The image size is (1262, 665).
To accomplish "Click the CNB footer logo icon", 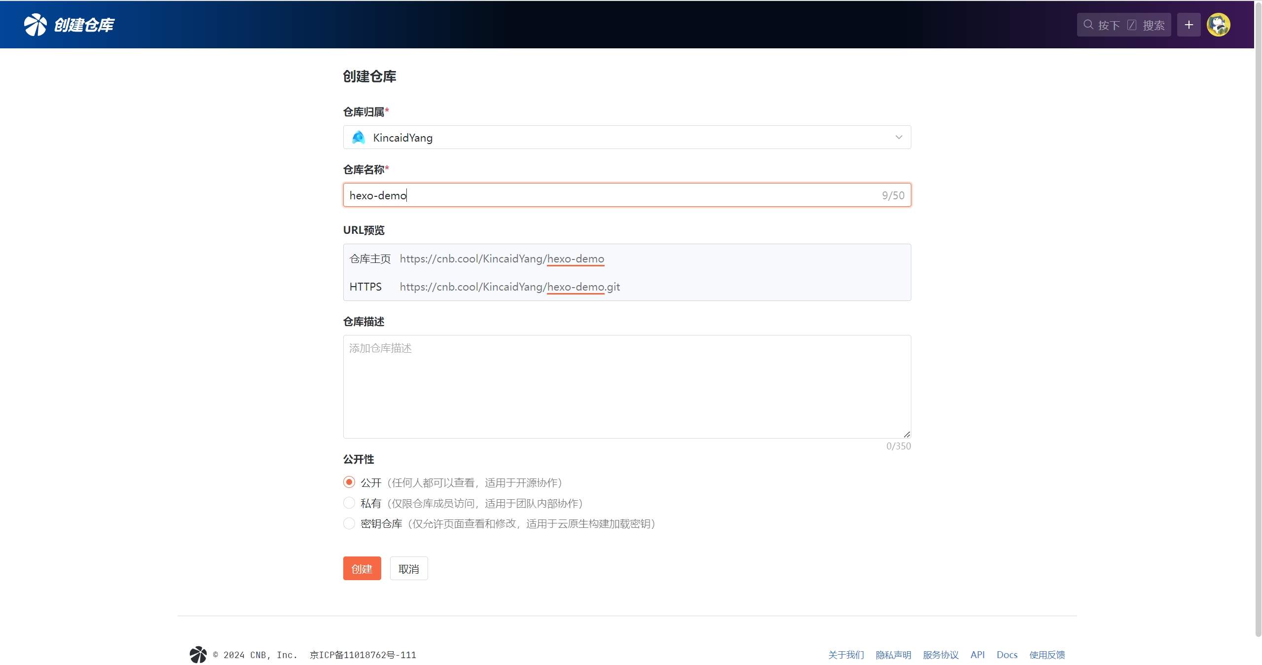I will [198, 654].
